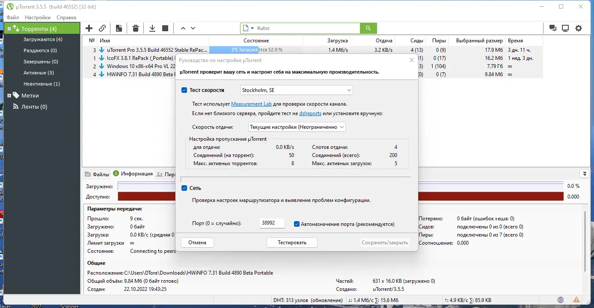This screenshot has width=594, height=308.
Task: Click the Stop Torrent square icon
Action: point(165,28)
